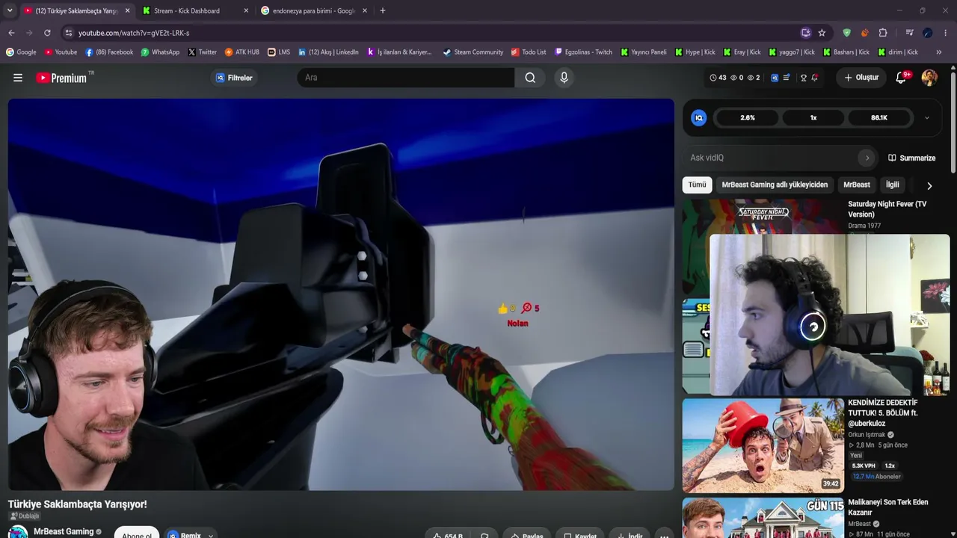Open the Oluştur create button
The height and width of the screenshot is (538, 957).
pos(861,78)
